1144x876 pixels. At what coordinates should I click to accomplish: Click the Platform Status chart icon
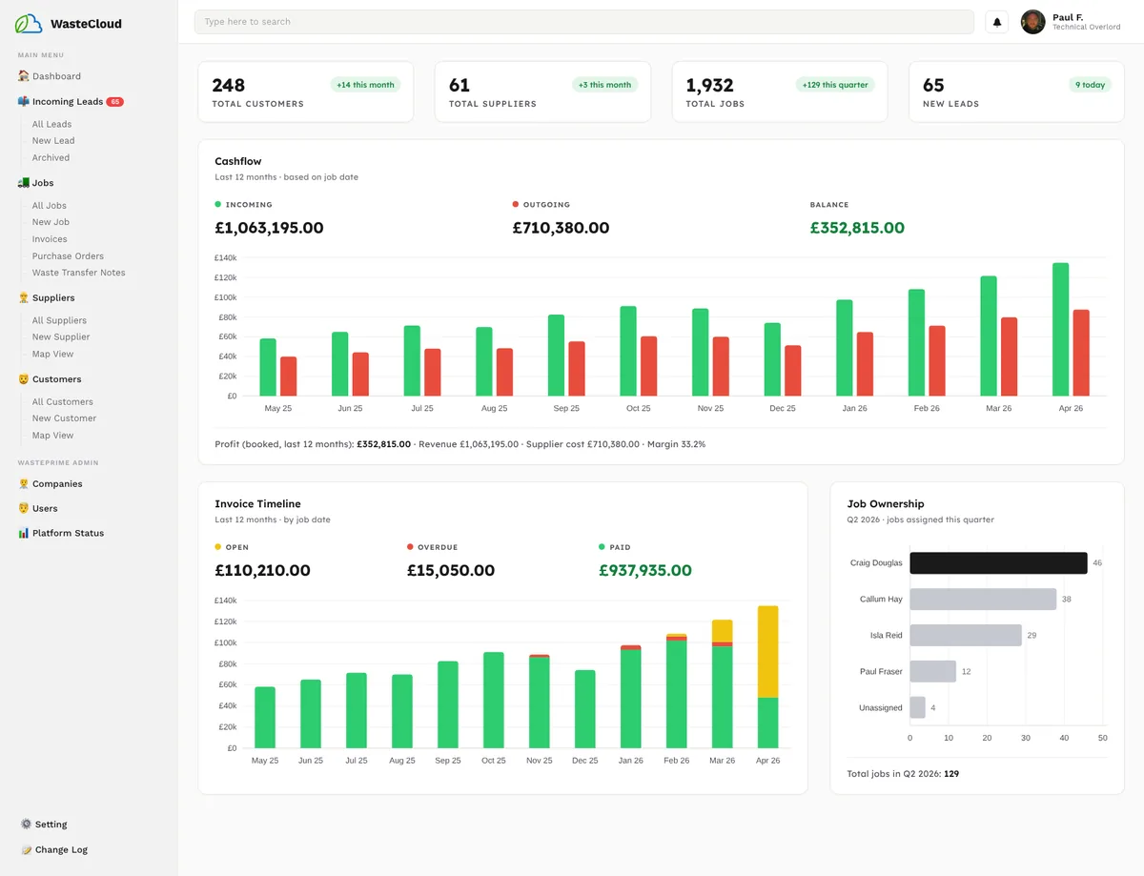point(24,533)
